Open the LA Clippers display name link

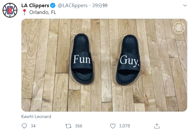[x=35, y=6]
